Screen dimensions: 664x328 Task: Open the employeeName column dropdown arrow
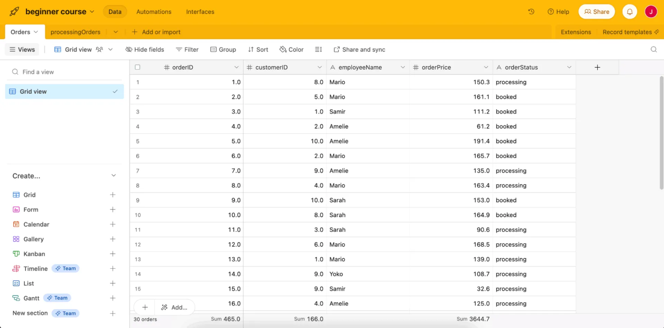coord(403,67)
